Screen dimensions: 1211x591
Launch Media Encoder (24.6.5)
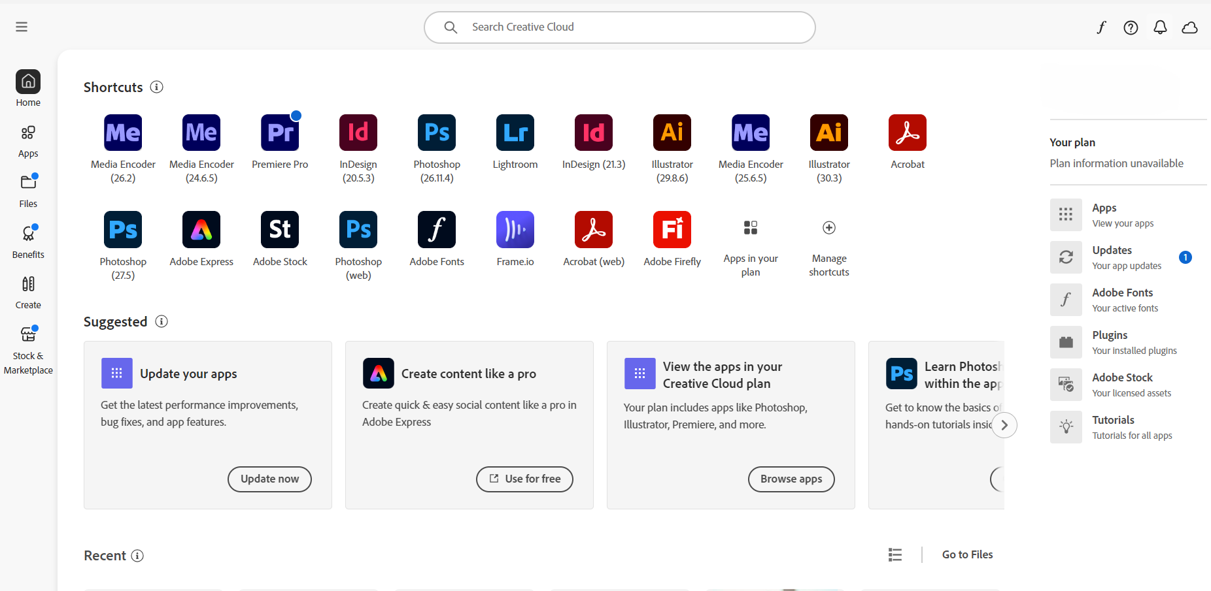(x=201, y=133)
